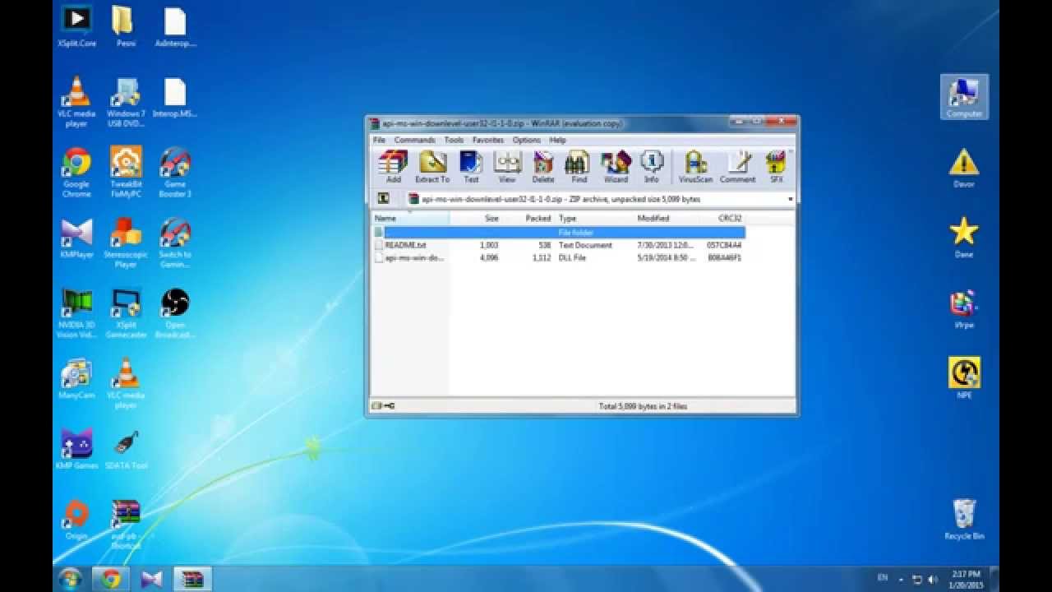Select KMP Games desktop icon
1052x592 pixels.
[x=76, y=449]
